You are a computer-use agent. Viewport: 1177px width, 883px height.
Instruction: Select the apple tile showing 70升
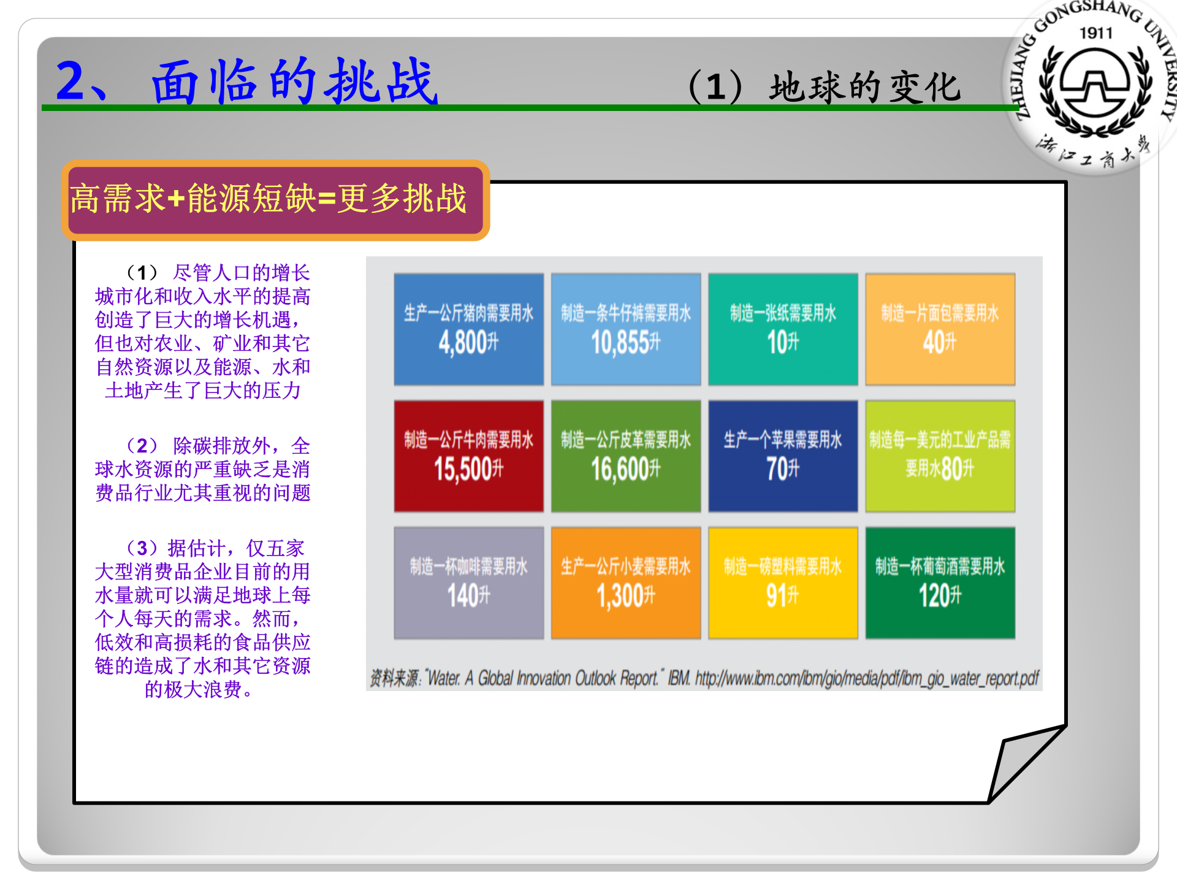783,456
